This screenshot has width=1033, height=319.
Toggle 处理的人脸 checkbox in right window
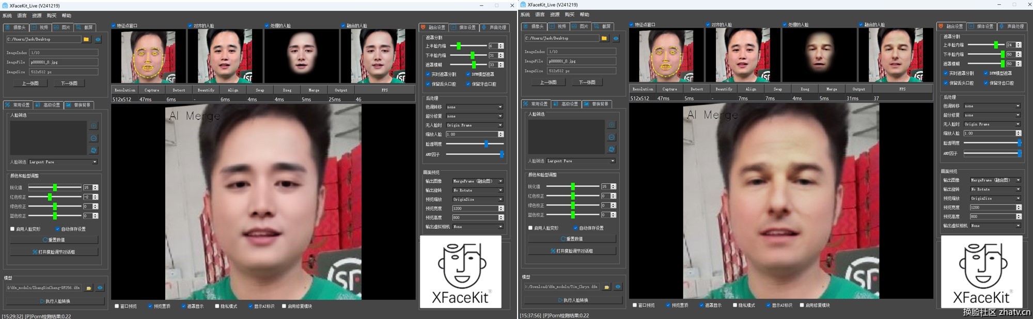[785, 25]
